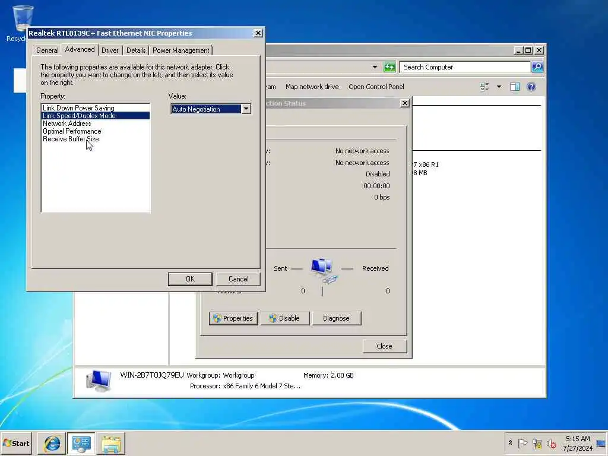
Task: Click Map network drive in toolbar
Action: coord(312,87)
